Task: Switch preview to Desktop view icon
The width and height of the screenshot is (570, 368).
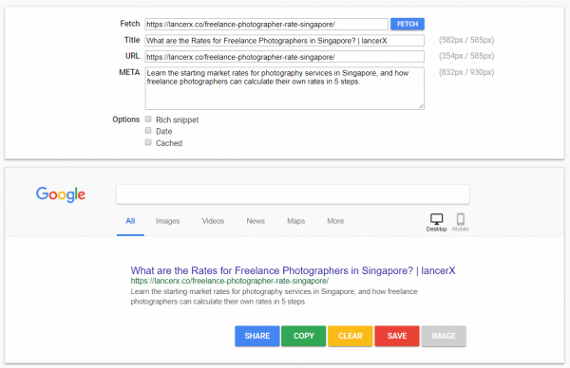Action: point(436,222)
